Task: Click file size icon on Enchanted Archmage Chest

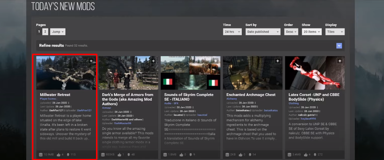Action: (228, 155)
